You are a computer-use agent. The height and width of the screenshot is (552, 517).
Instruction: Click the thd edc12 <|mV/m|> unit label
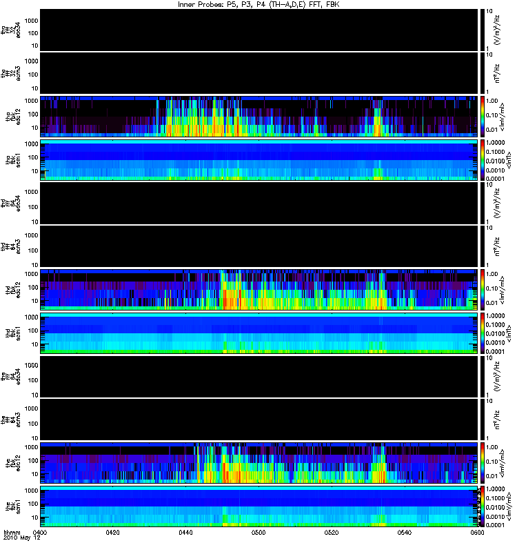pos(503,290)
